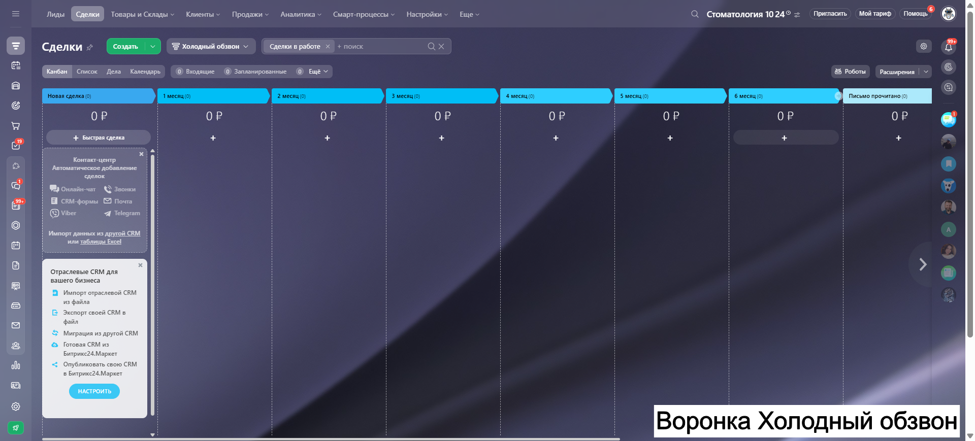Expand the Создать button dropdown arrow
This screenshot has width=975, height=441.
153,46
